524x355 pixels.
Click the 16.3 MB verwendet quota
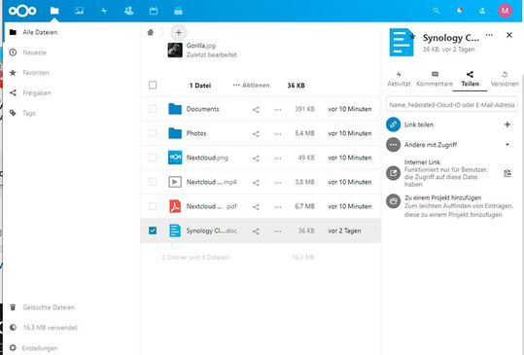50,328
